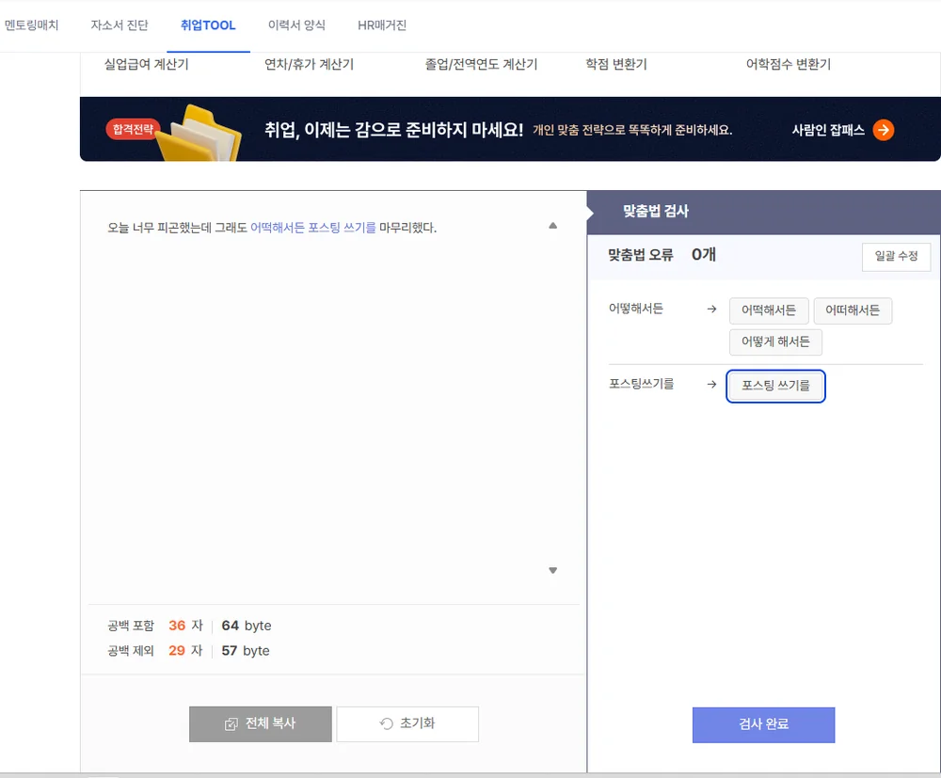
Task: Open the 졸업/전역연도 계산기 tool
Action: (x=482, y=64)
